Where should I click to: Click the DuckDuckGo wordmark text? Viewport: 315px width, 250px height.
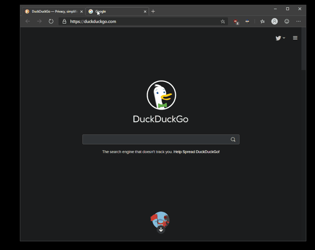tap(160, 119)
